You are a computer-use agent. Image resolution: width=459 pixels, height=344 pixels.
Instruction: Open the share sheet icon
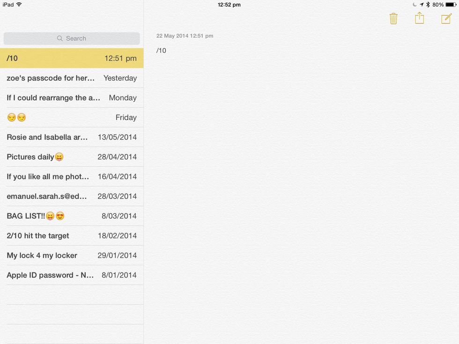[419, 18]
